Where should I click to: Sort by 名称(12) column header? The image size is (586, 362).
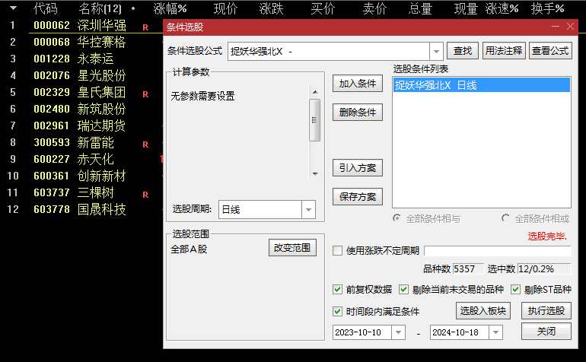100,8
